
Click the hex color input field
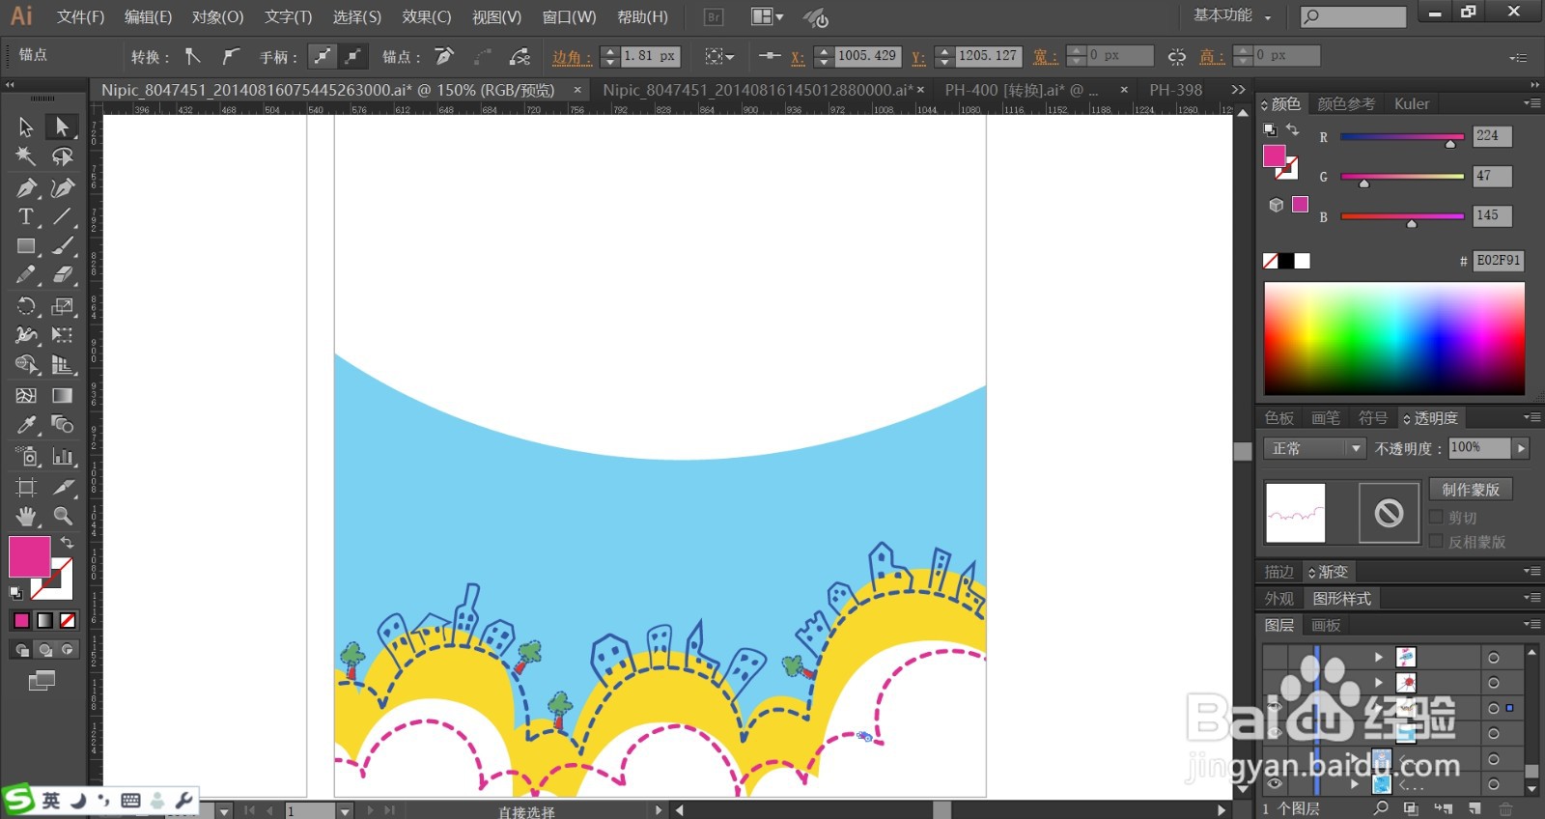click(1499, 261)
